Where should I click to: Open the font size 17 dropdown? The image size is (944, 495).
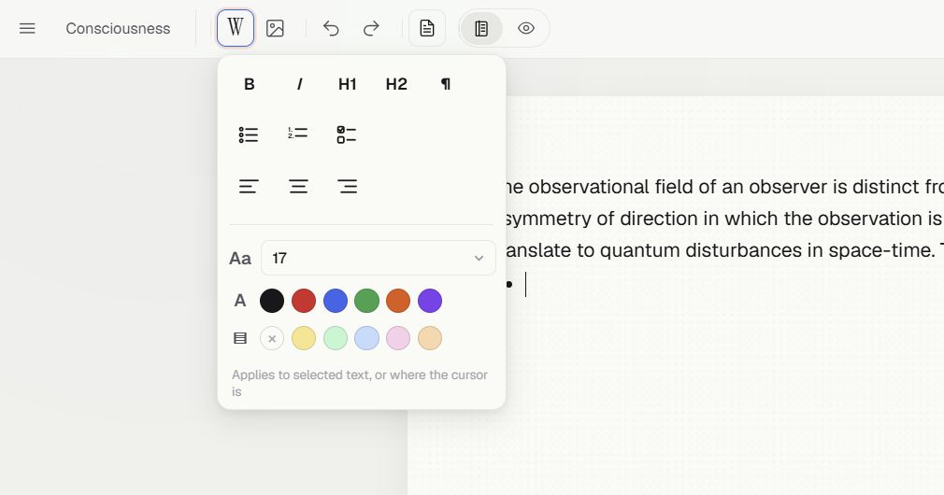coord(379,258)
